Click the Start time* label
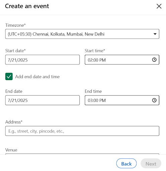The image size is (166, 171). [x=95, y=51]
